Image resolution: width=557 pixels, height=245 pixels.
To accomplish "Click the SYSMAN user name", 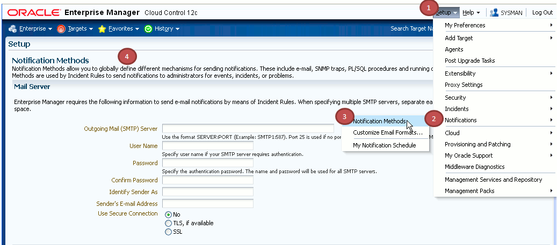I will pos(511,13).
